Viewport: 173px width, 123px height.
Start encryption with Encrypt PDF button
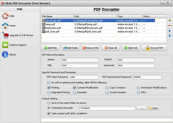click(x=154, y=48)
